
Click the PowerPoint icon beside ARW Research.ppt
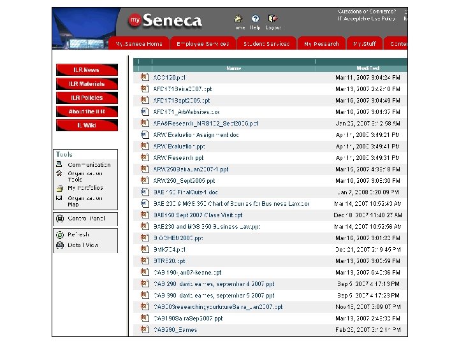[145, 158]
